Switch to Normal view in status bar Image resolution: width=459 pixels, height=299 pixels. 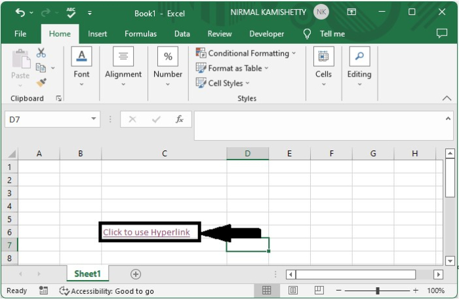(x=267, y=290)
